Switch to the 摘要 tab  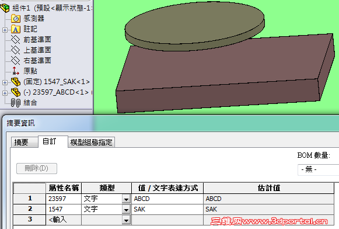point(25,142)
